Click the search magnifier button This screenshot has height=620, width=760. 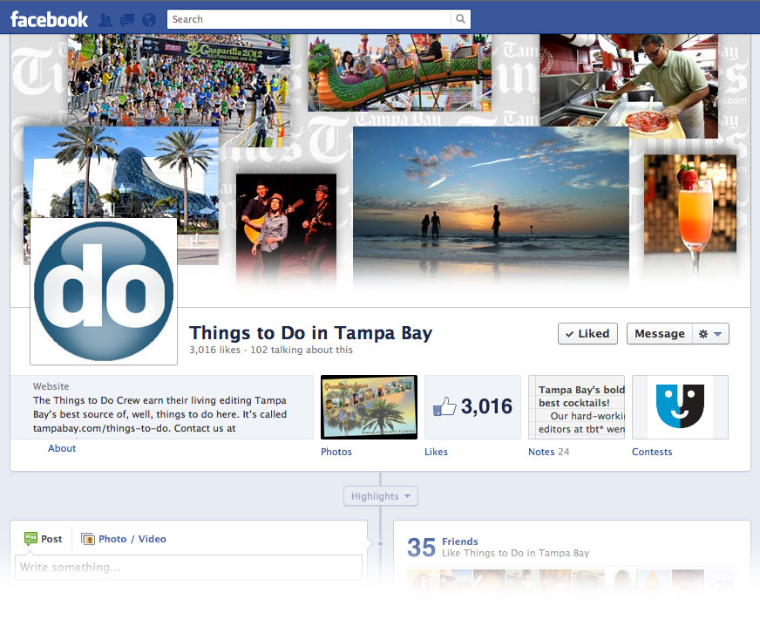tap(460, 19)
